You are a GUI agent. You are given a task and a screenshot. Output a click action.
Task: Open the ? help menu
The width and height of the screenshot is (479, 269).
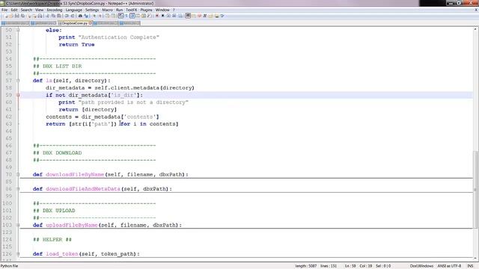pyautogui.click(x=174, y=10)
